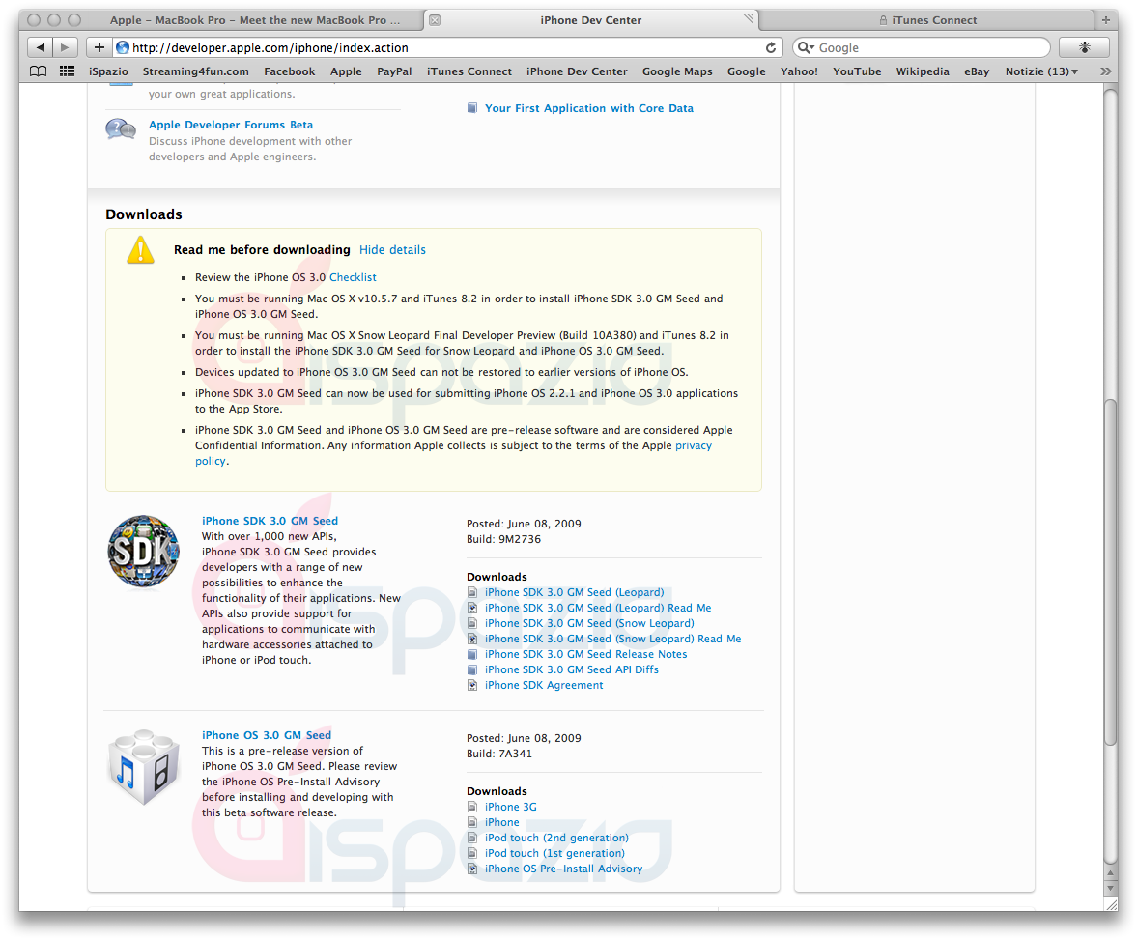Click scrollbar down arrow
The width and height of the screenshot is (1137, 940).
[x=1110, y=888]
